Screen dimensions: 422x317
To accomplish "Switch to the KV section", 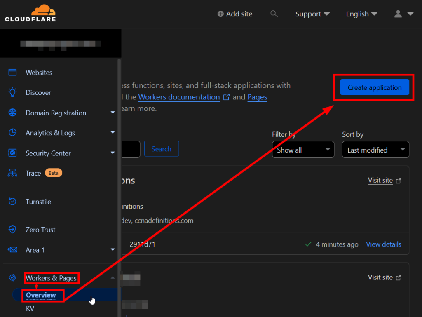I will coord(30,308).
